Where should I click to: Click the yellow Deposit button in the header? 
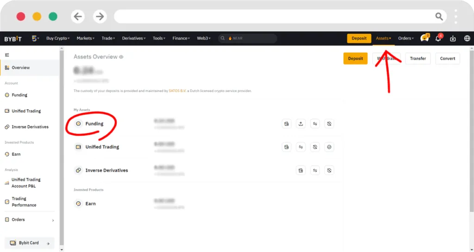click(x=359, y=38)
